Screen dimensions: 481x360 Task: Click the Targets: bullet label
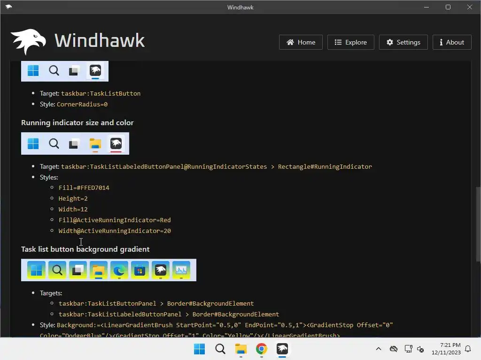click(51, 293)
